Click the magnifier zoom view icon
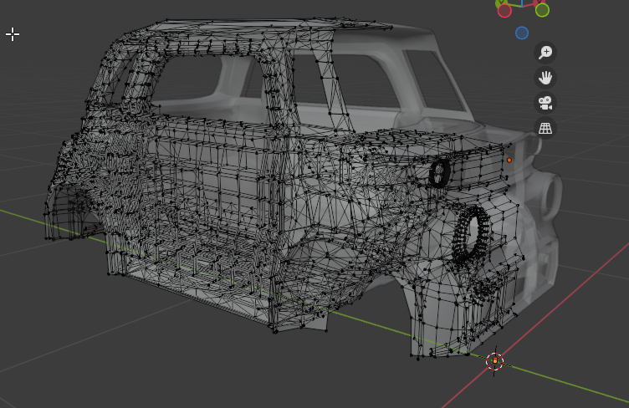The image size is (629, 408). coord(545,53)
